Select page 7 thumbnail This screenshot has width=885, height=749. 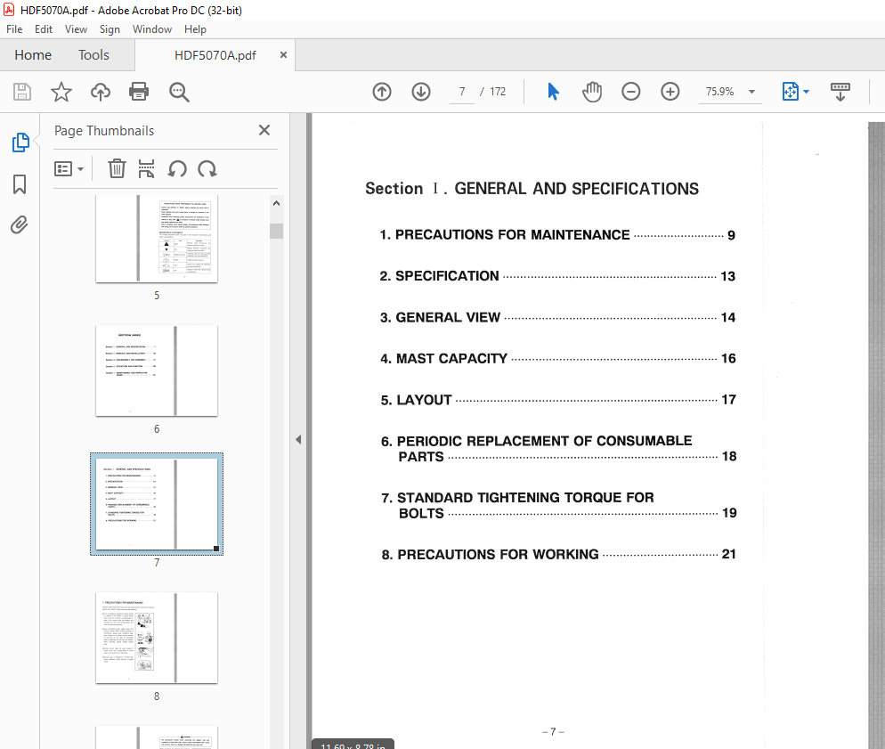pyautogui.click(x=157, y=504)
